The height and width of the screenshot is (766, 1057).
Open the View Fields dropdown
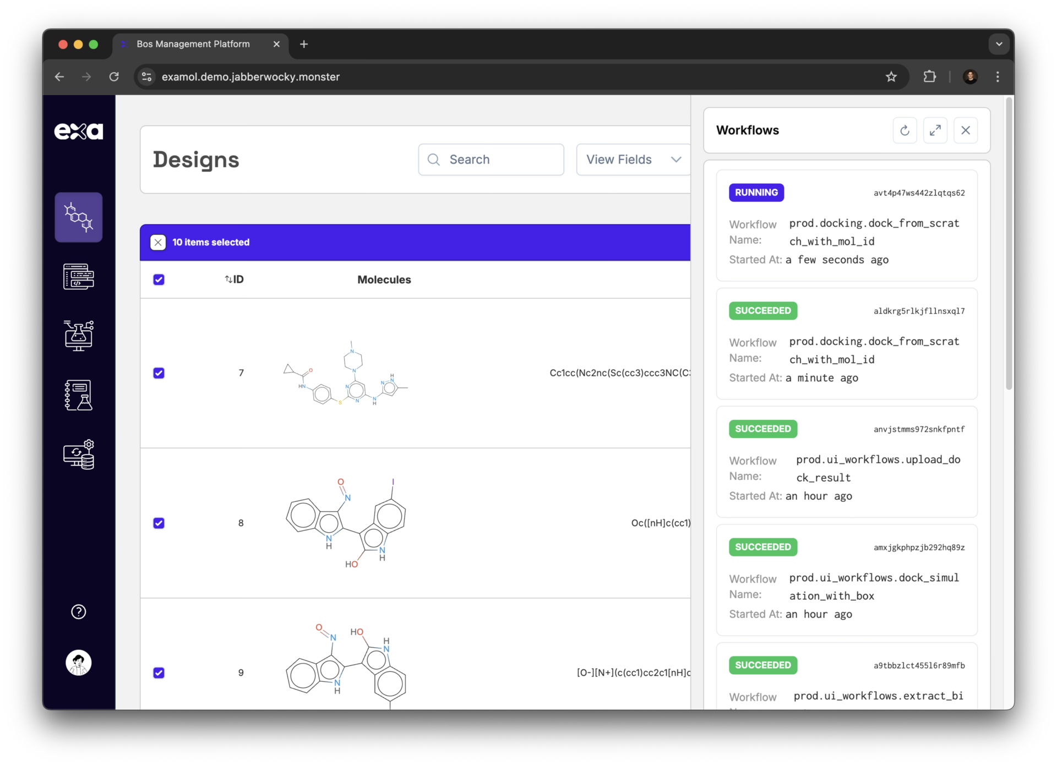coord(633,160)
